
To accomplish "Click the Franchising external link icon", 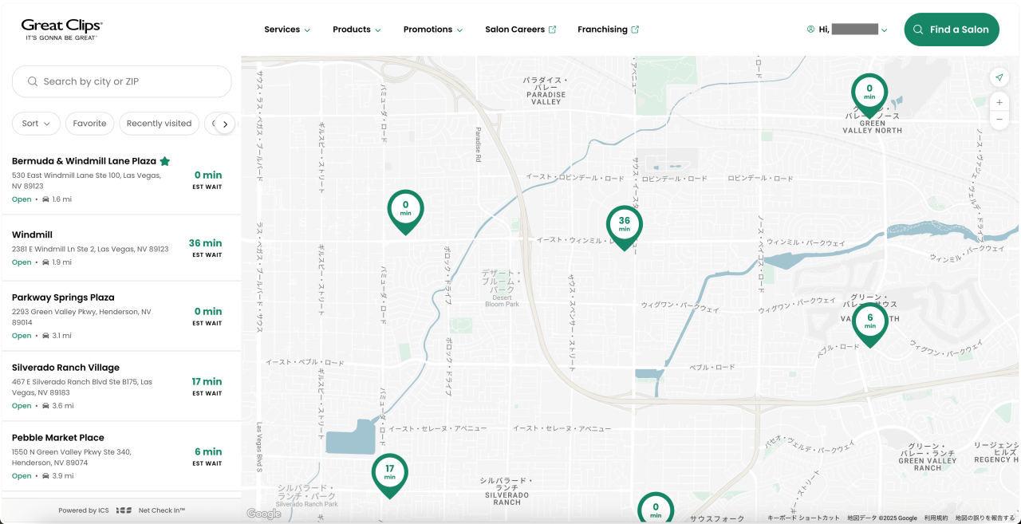I will (635, 30).
